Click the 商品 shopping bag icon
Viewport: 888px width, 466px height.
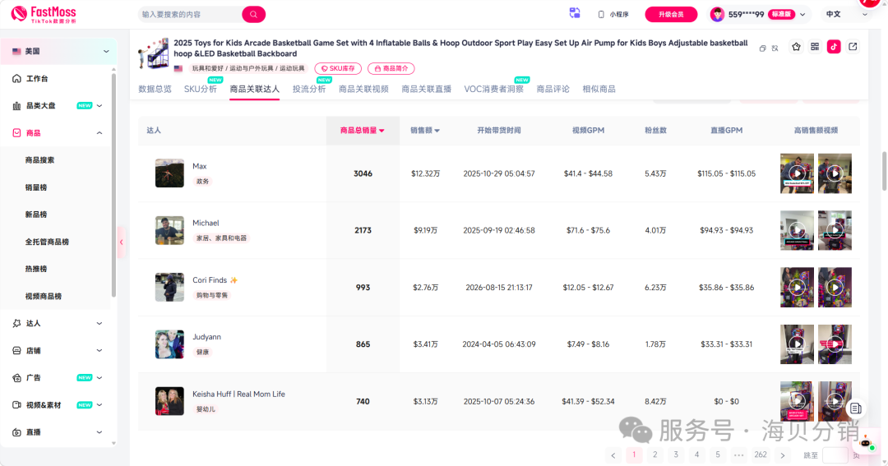[16, 133]
